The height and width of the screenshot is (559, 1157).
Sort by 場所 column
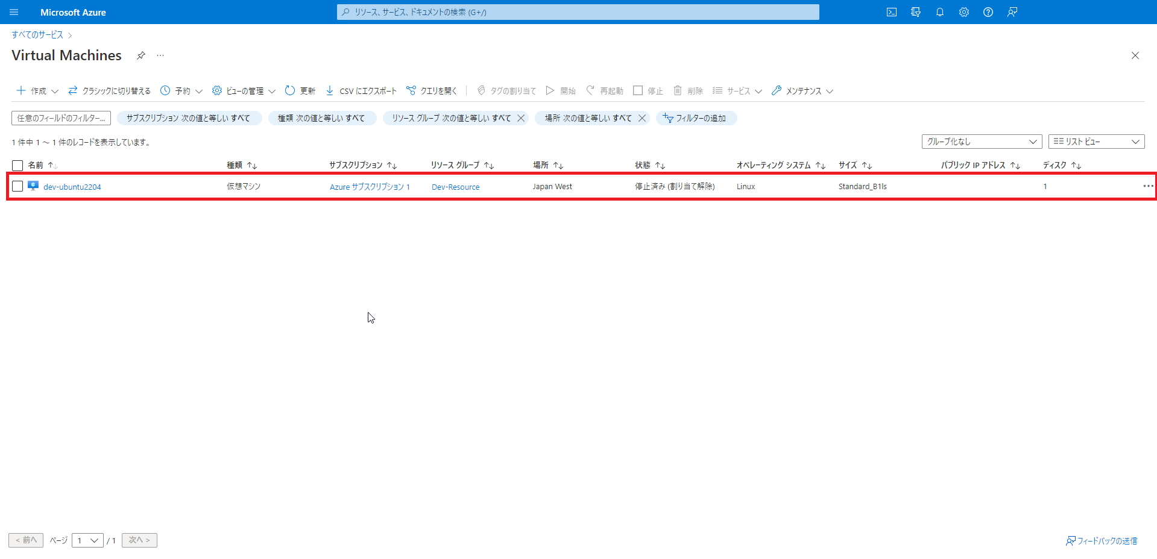[548, 165]
